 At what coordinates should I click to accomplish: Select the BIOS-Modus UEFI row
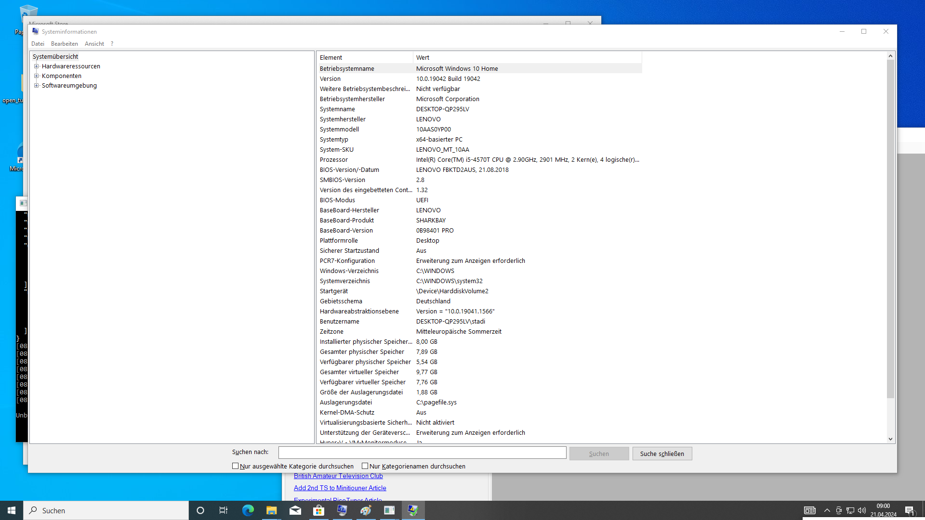[x=479, y=200]
